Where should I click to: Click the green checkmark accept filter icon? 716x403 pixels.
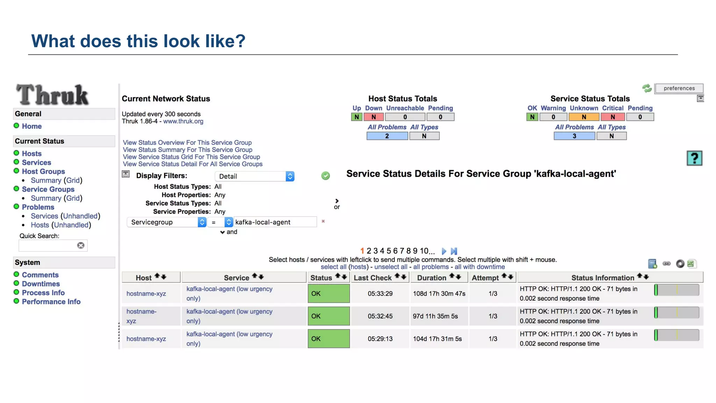tap(325, 176)
